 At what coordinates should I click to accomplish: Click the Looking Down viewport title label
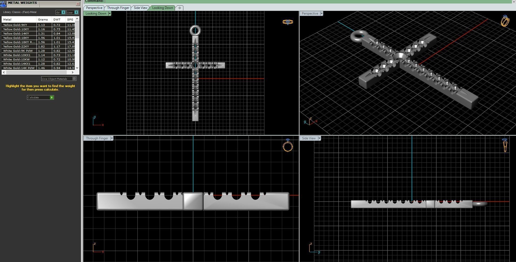[96, 13]
